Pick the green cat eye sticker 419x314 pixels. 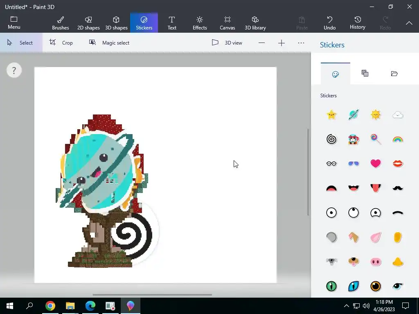coord(331,286)
